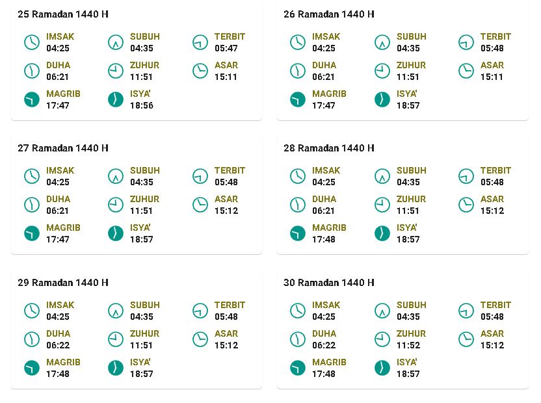Click the Zuhur clock icon for 29 Ramadan
The image size is (541, 403).
116,339
